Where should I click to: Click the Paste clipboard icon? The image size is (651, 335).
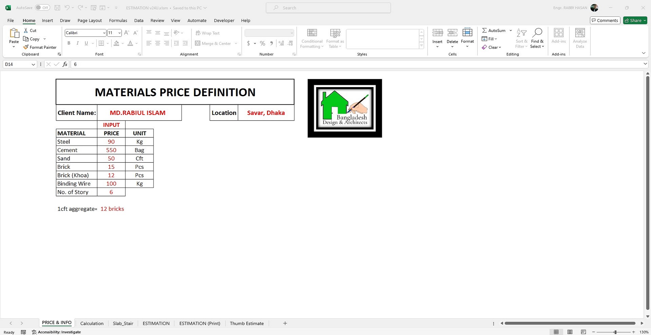click(x=14, y=33)
